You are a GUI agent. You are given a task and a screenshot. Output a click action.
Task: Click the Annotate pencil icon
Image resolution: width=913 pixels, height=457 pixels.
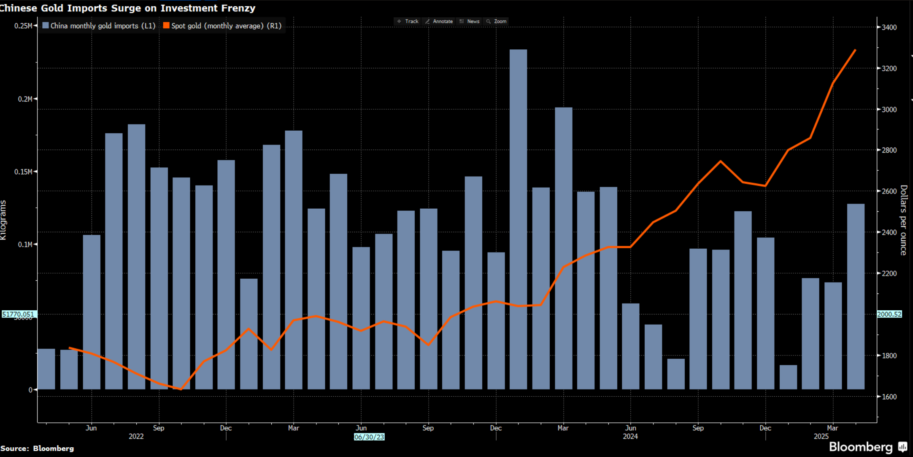coord(427,22)
